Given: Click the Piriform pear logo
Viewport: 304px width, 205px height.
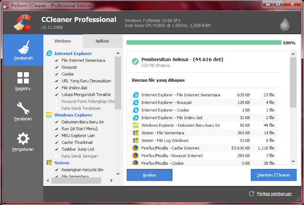Looking at the screenshot, I should [285, 23].
